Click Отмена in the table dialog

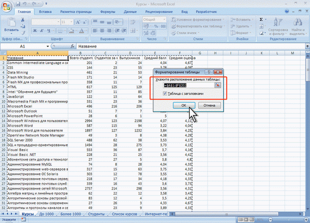[209, 105]
